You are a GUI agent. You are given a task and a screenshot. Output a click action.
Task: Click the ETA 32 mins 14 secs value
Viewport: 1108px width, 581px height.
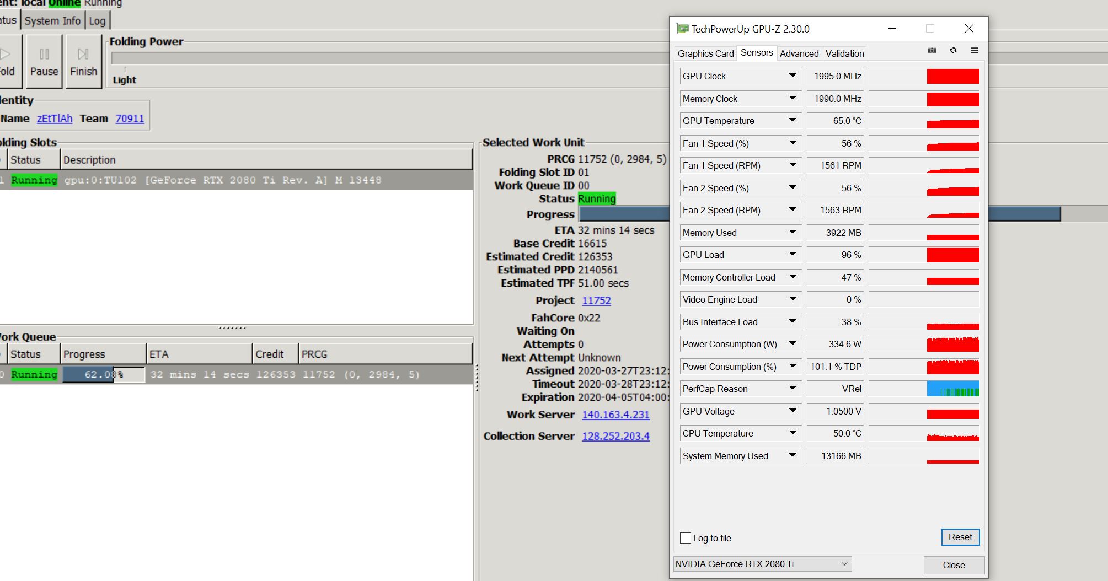pos(616,230)
